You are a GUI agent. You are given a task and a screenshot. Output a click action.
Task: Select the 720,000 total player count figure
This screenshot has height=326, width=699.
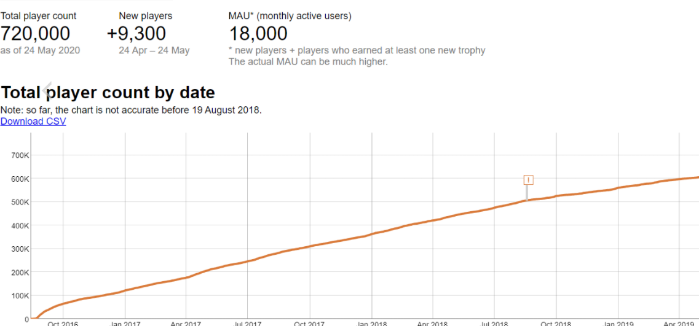coord(35,34)
